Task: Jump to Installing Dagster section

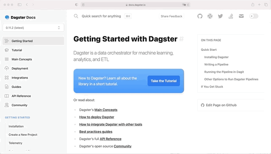Action: pyautogui.click(x=216, y=57)
